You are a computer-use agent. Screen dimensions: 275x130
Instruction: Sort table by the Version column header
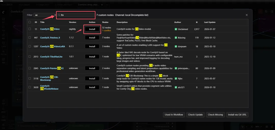click(73, 22)
